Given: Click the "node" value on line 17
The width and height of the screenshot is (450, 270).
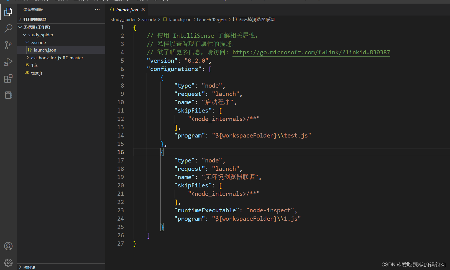Looking at the screenshot, I should pos(212,161).
